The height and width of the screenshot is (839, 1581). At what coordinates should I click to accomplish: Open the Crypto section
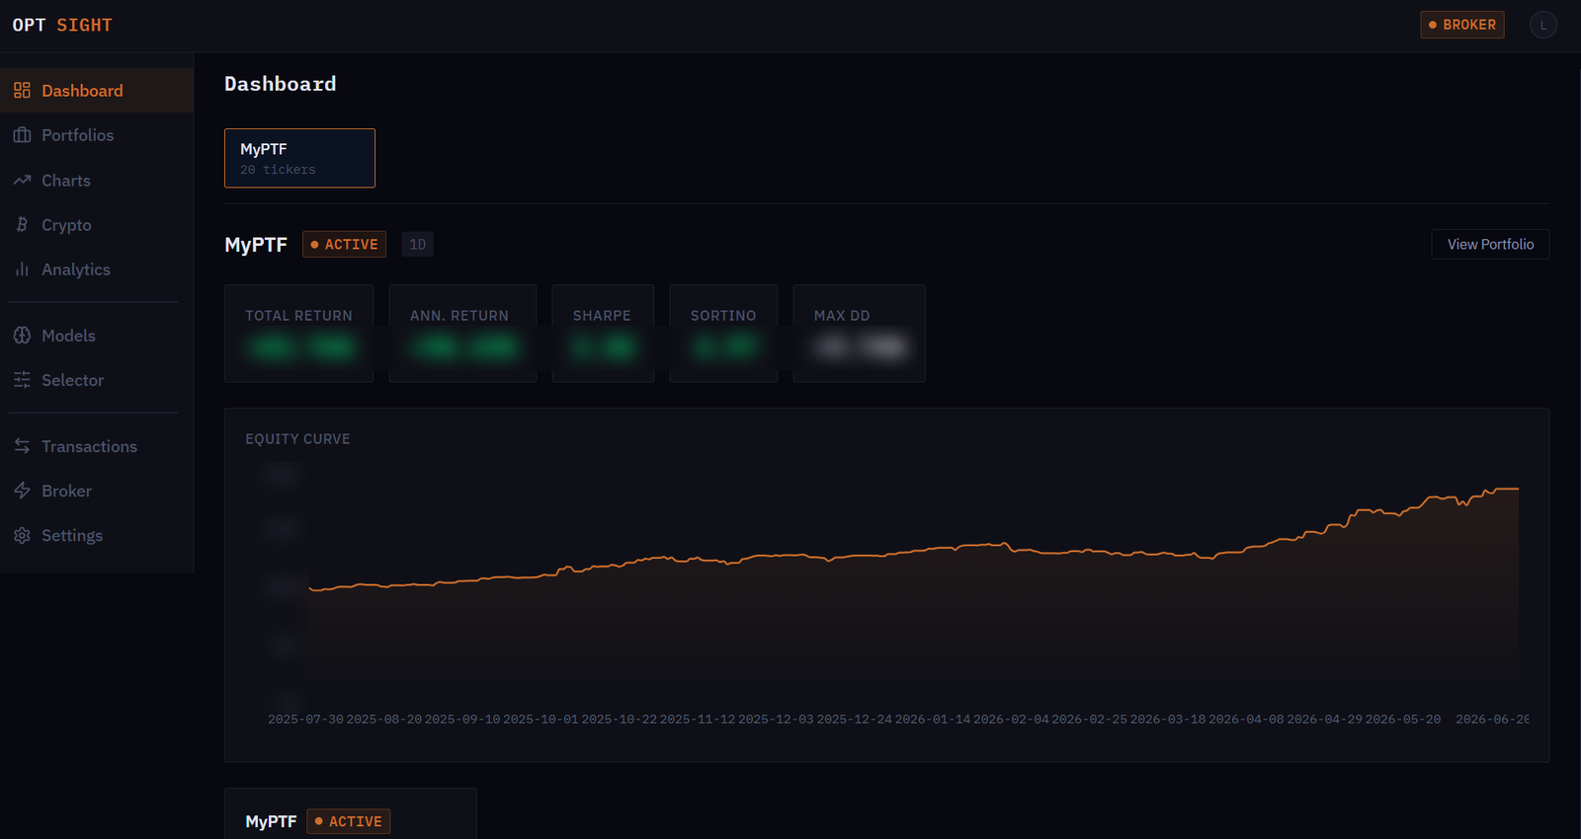[97, 225]
